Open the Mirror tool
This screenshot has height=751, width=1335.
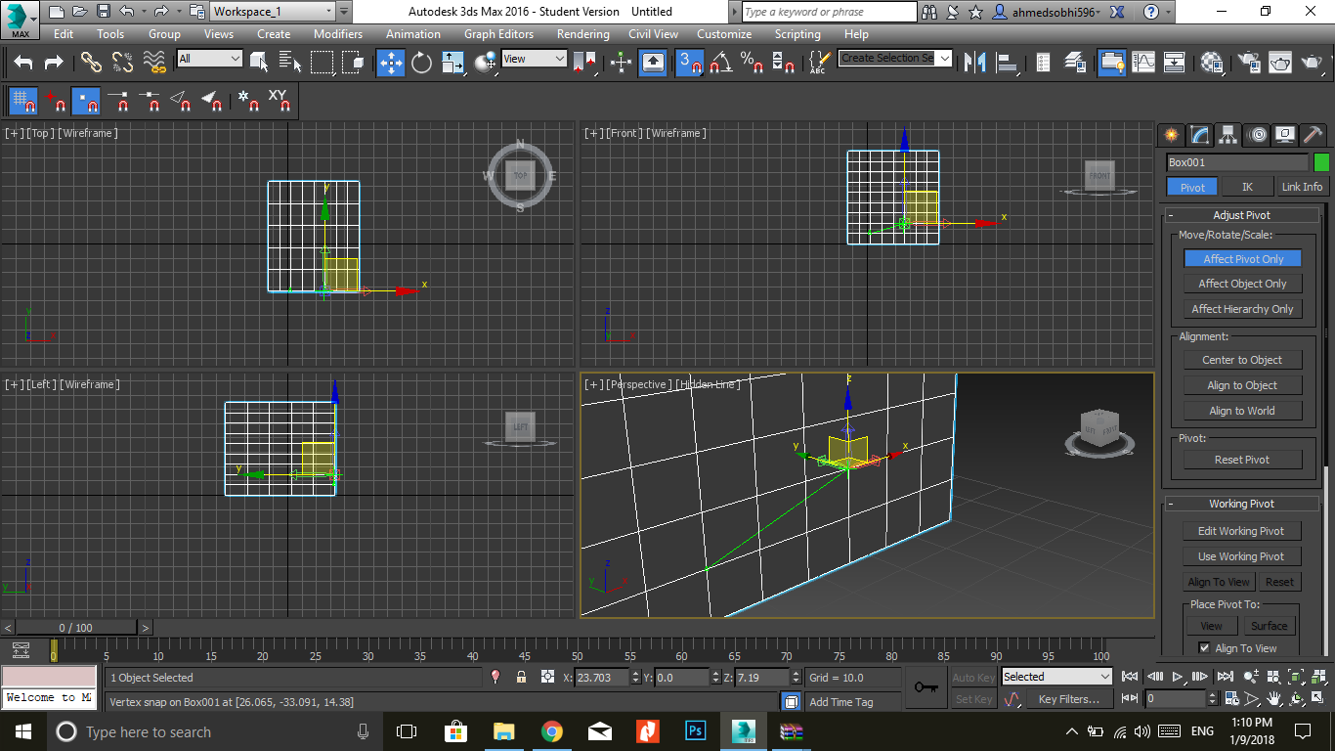pyautogui.click(x=974, y=63)
